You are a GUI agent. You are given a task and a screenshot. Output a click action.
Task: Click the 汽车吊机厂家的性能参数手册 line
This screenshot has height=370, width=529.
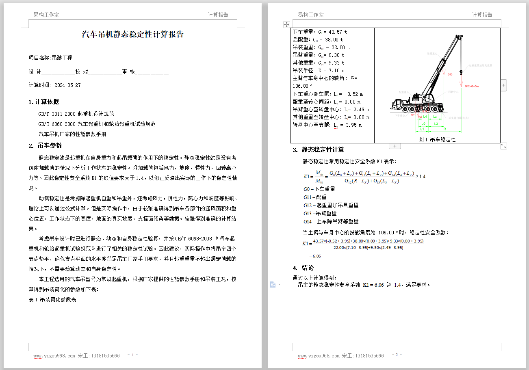click(72, 134)
